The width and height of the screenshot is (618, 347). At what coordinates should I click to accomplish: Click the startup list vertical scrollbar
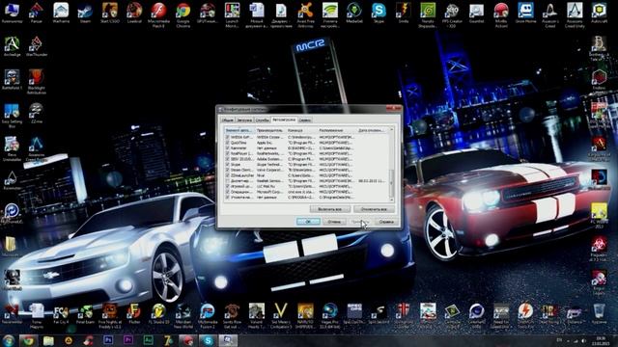(x=391, y=183)
